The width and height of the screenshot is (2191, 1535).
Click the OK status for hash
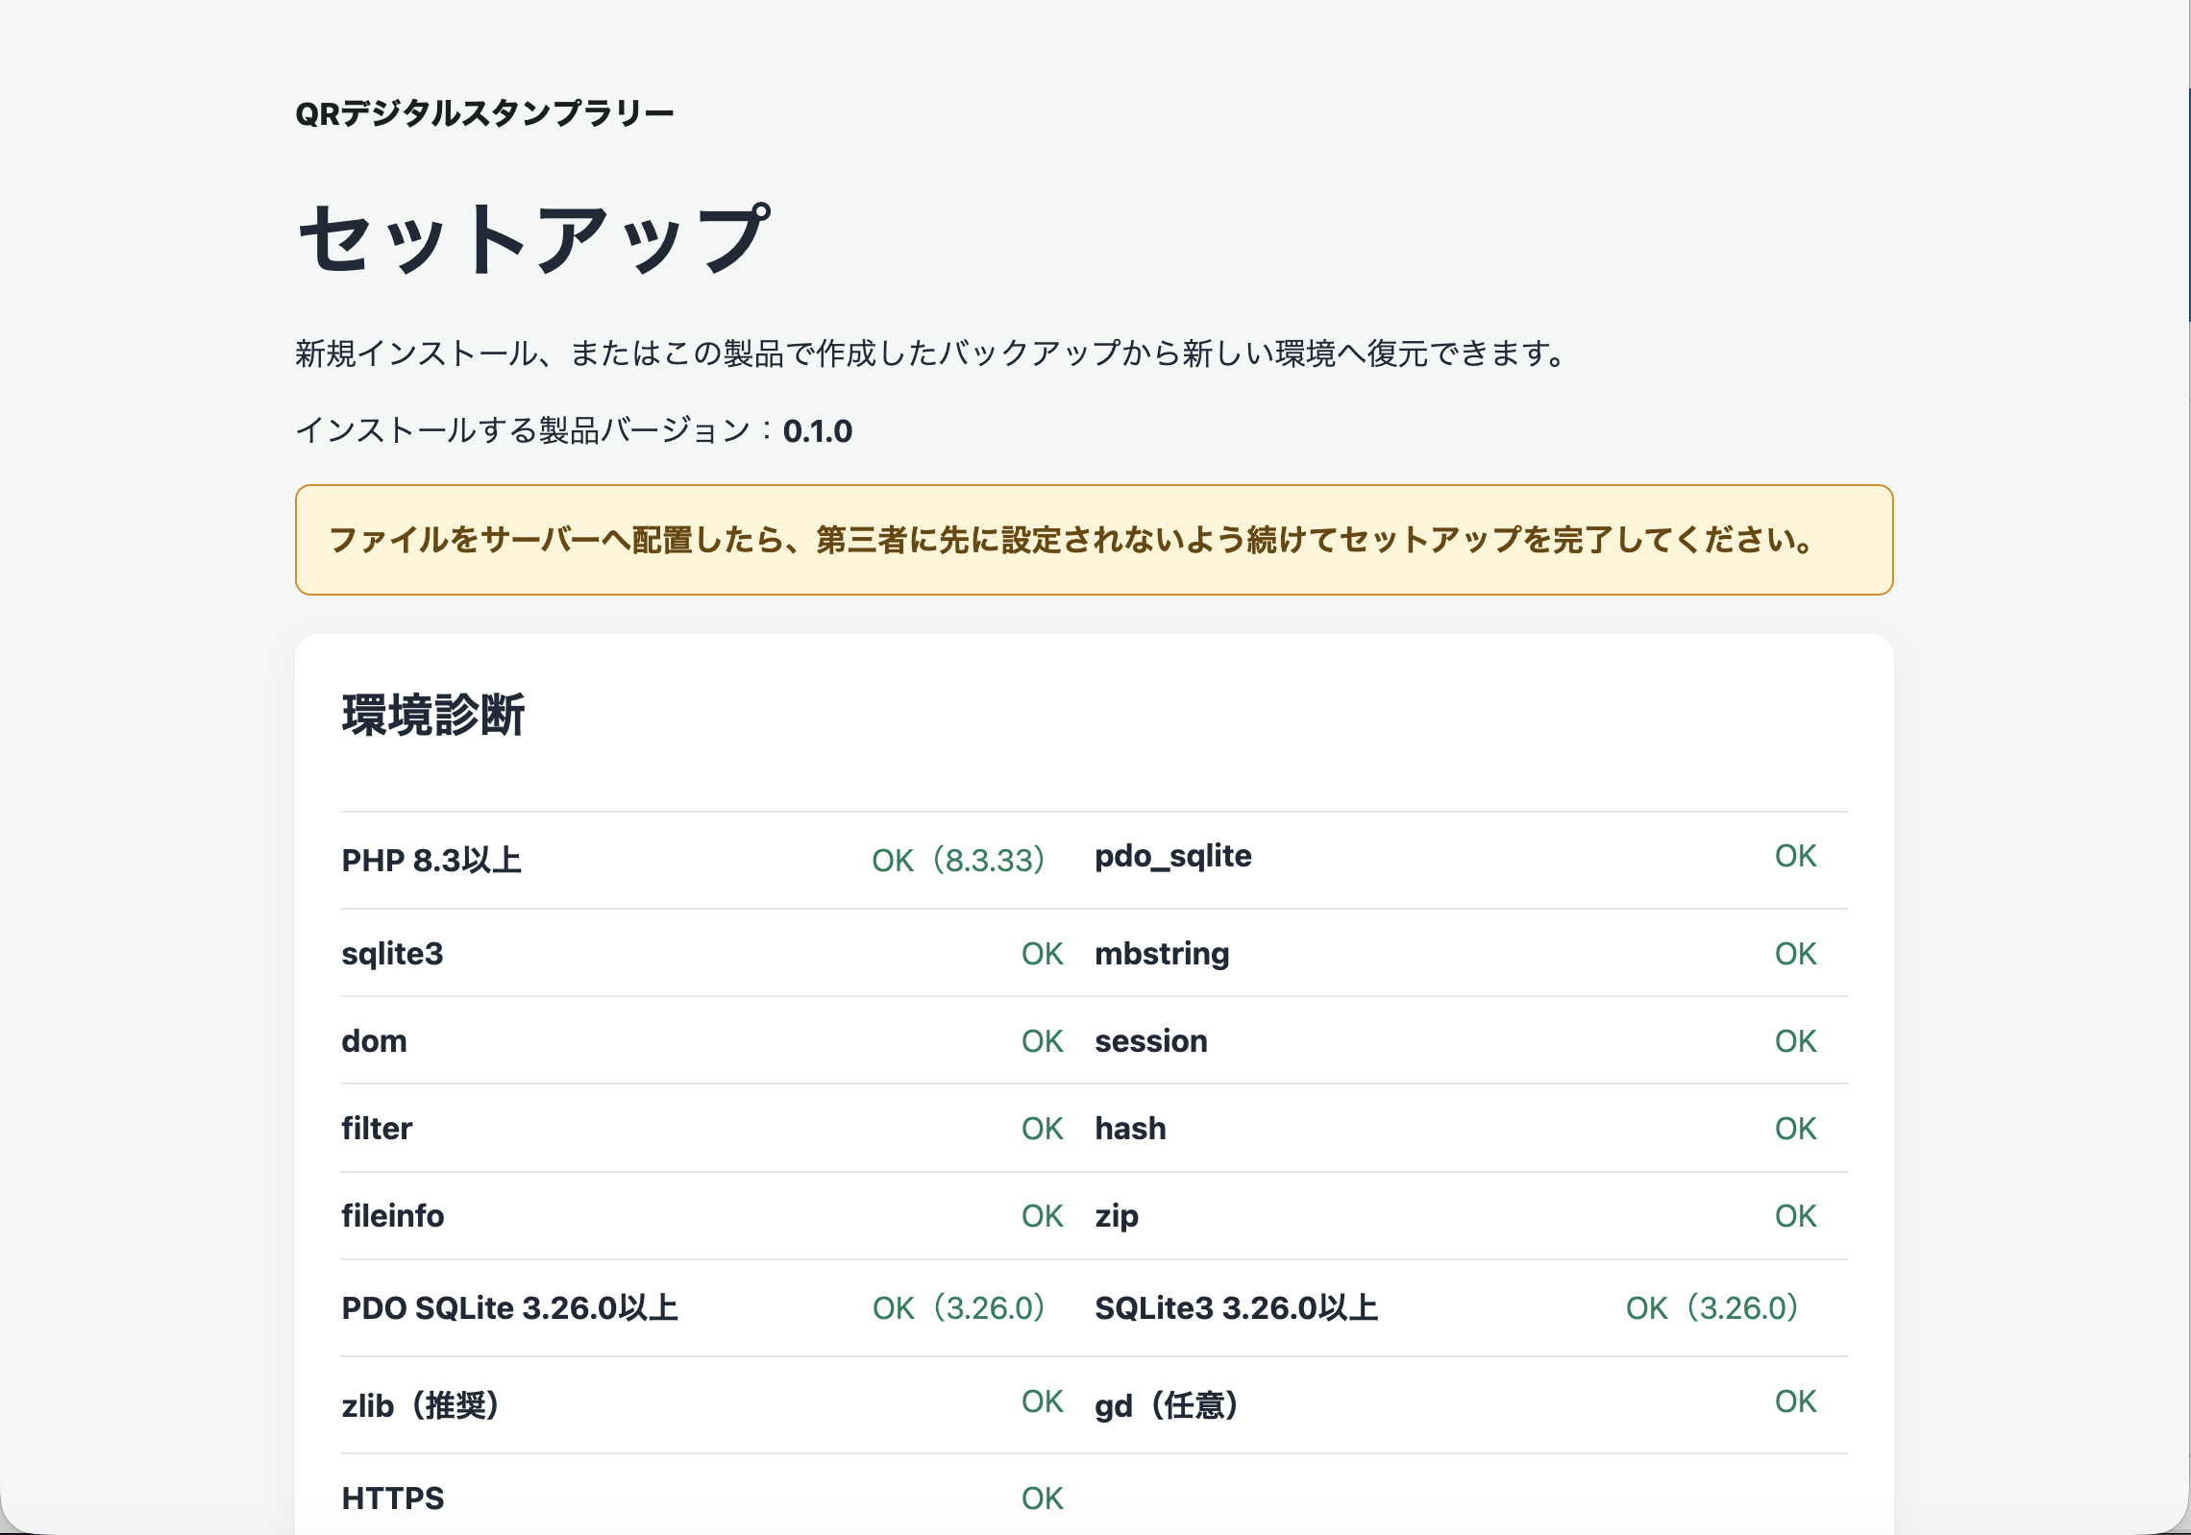pyautogui.click(x=1795, y=1129)
